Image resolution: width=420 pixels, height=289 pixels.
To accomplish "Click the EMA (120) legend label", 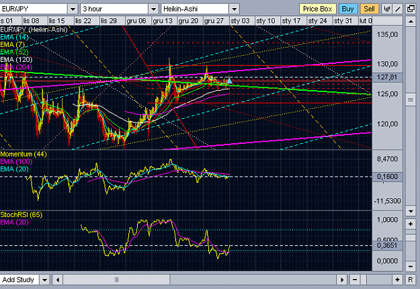I will point(16,59).
